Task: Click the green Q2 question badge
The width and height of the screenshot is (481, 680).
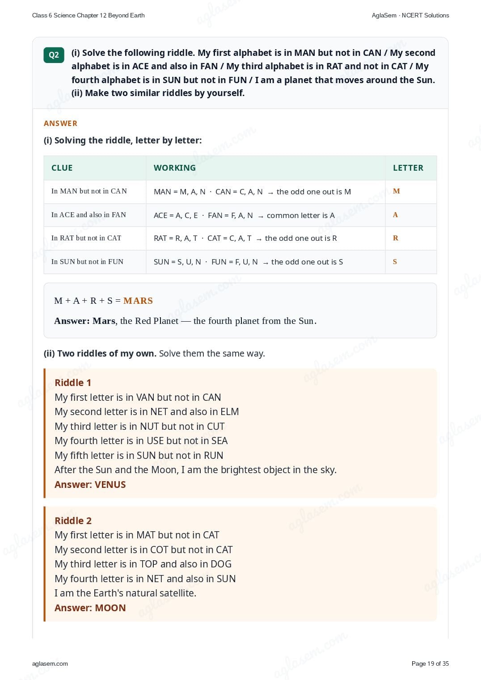Action: click(54, 55)
